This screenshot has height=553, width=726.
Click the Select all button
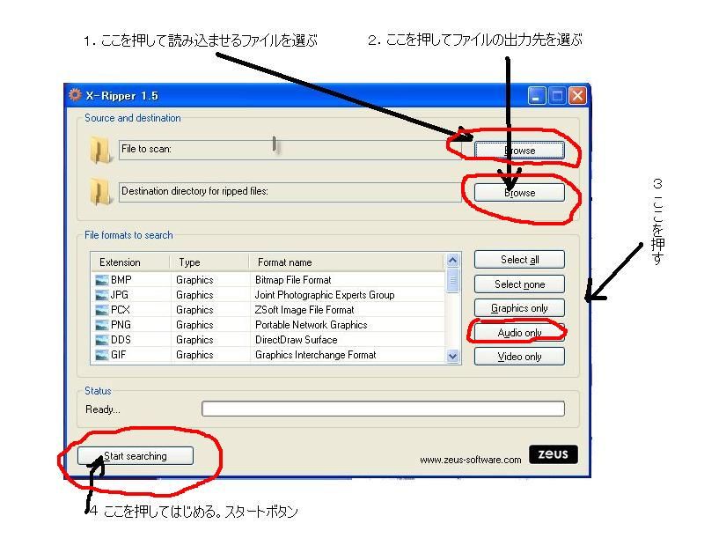[519, 260]
